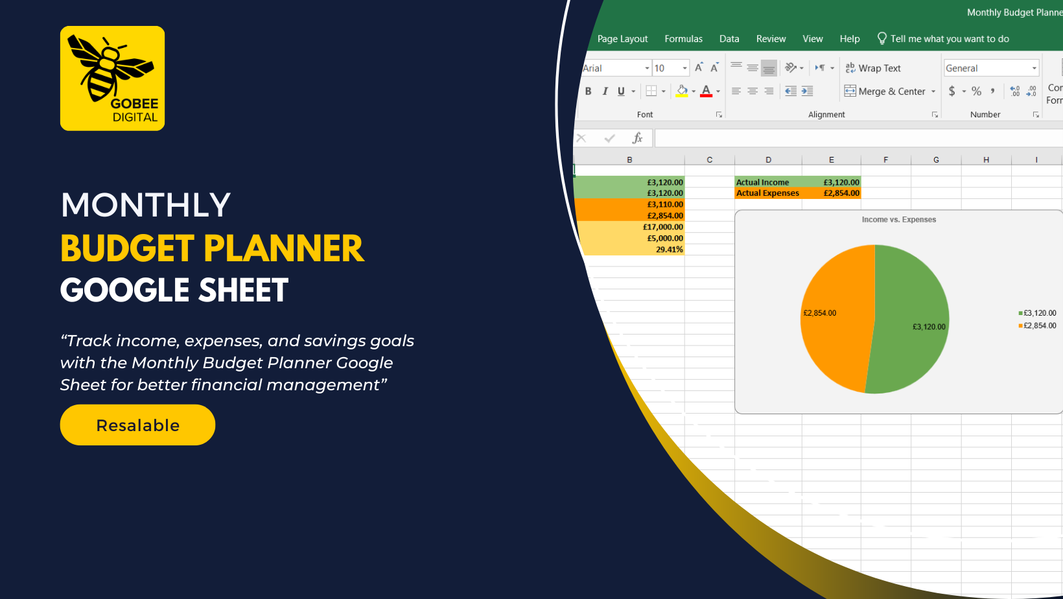Center text horizontally in the cell
Image resolution: width=1063 pixels, height=599 pixels.
[753, 91]
